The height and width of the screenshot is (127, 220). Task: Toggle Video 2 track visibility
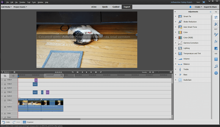tap(5, 92)
